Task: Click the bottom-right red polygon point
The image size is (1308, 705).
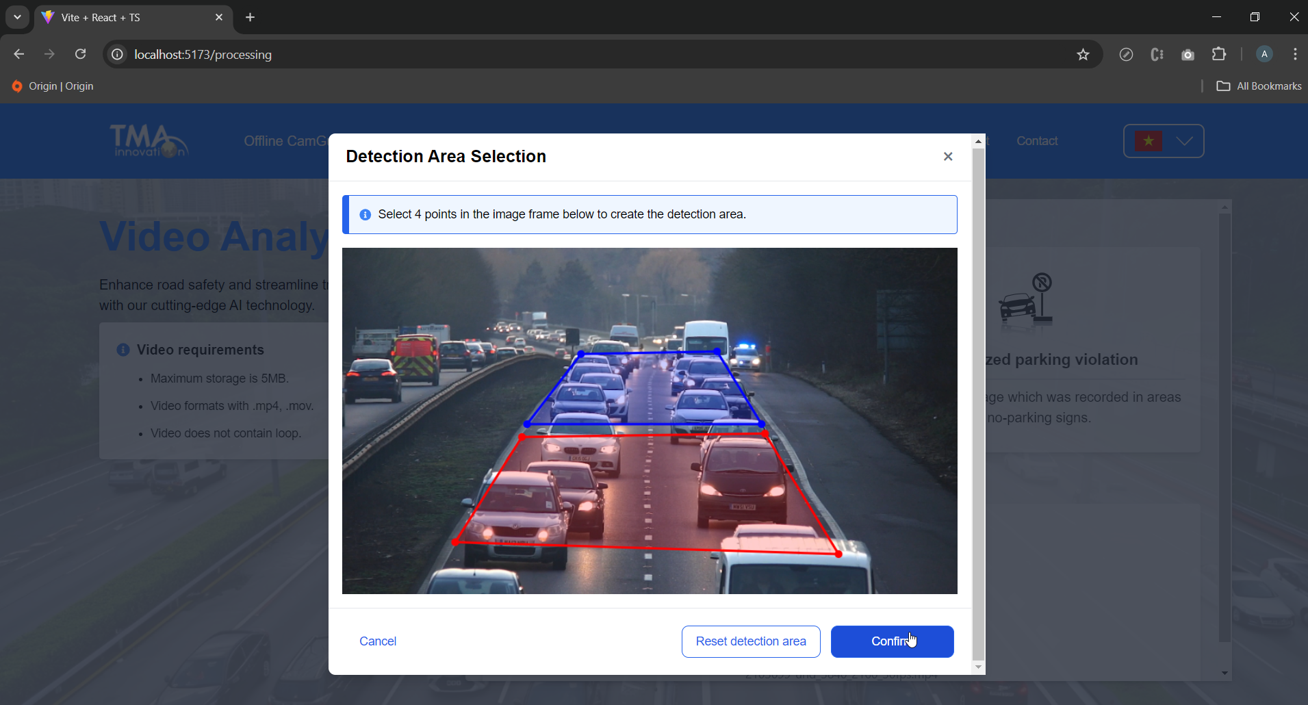Action: 838,554
